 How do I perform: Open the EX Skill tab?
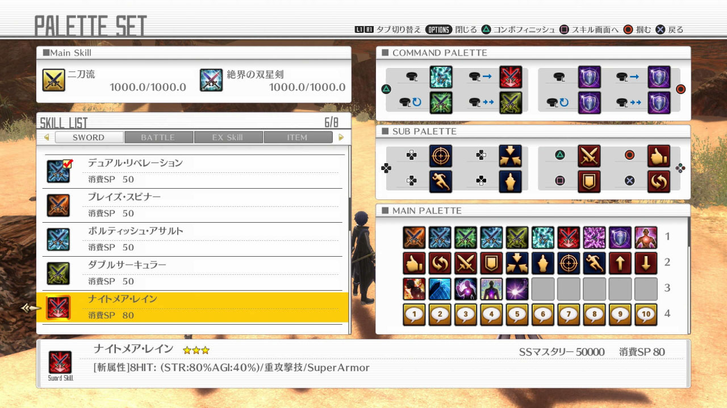[228, 137]
